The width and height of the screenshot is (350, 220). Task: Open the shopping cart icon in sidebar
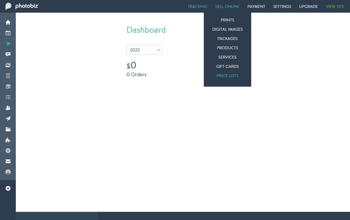click(x=8, y=44)
